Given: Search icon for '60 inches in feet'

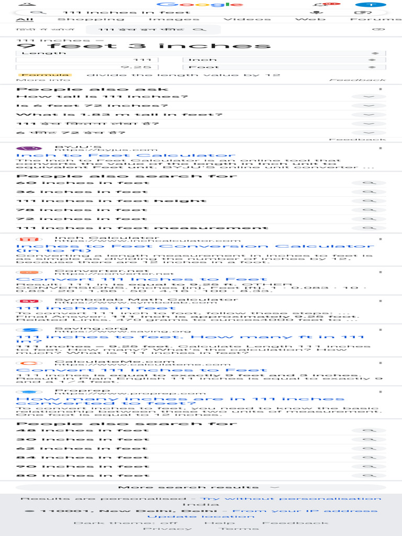Looking at the screenshot, I should tap(369, 183).
